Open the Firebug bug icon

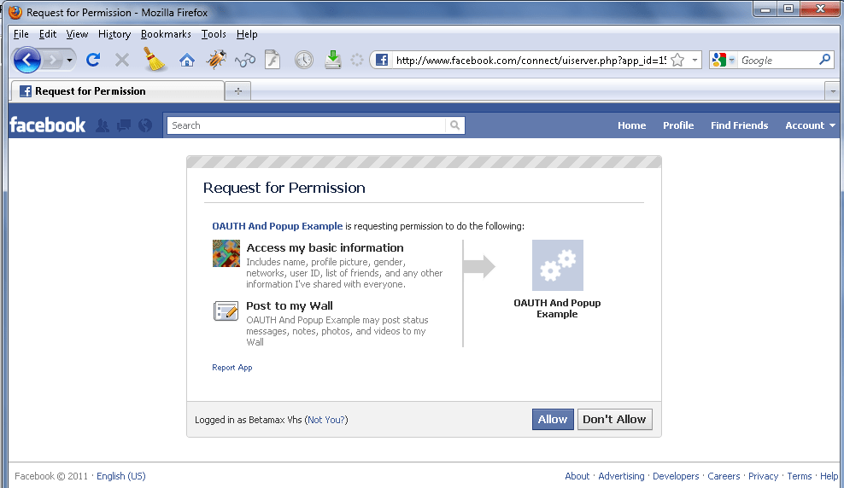(216, 60)
